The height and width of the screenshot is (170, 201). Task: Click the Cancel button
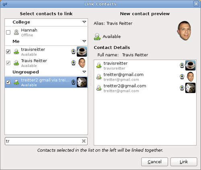[154, 162]
